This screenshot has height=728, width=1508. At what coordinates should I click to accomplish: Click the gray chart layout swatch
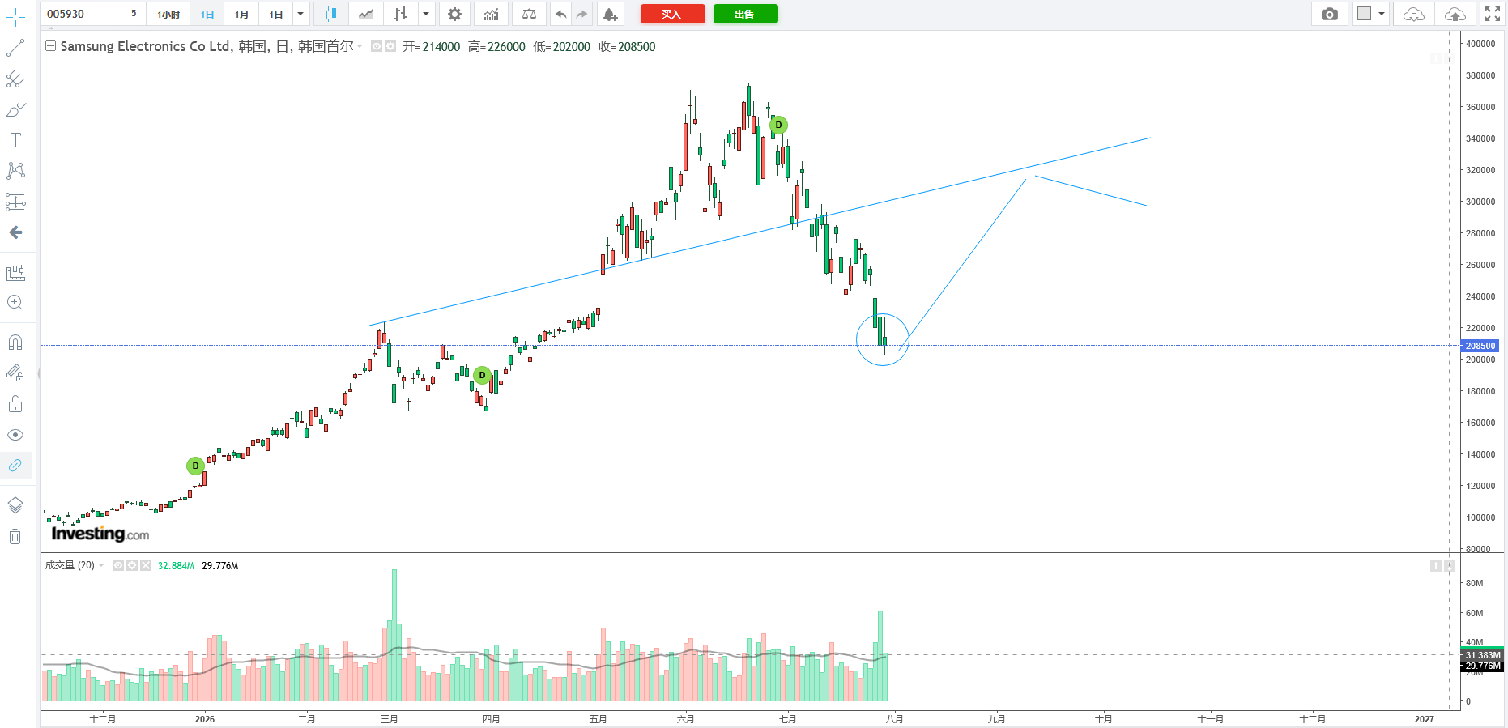[x=1365, y=14]
